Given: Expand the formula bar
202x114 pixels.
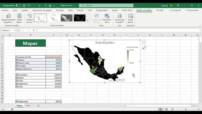Looking at the screenshot, I should pos(200,30).
